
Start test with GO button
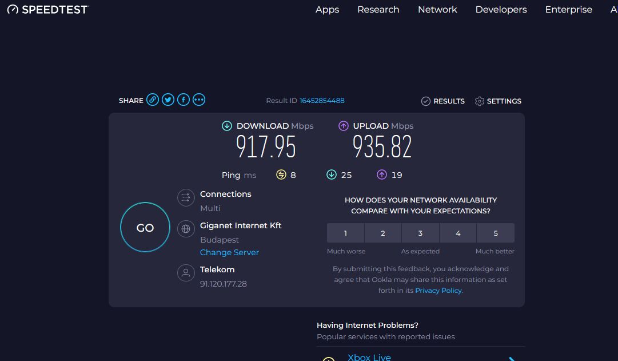(145, 227)
